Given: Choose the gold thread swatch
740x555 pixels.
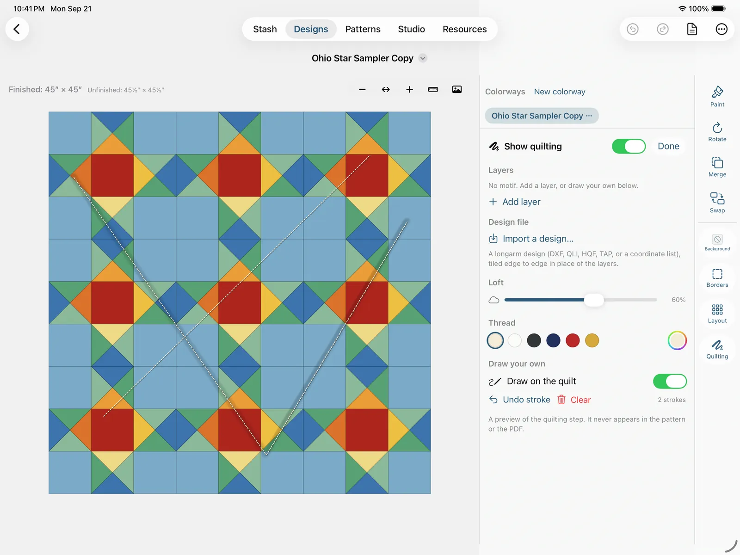Looking at the screenshot, I should [x=592, y=340].
